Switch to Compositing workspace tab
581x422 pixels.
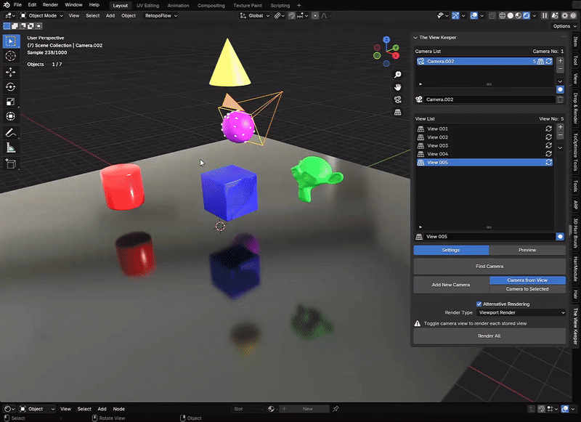point(211,5)
